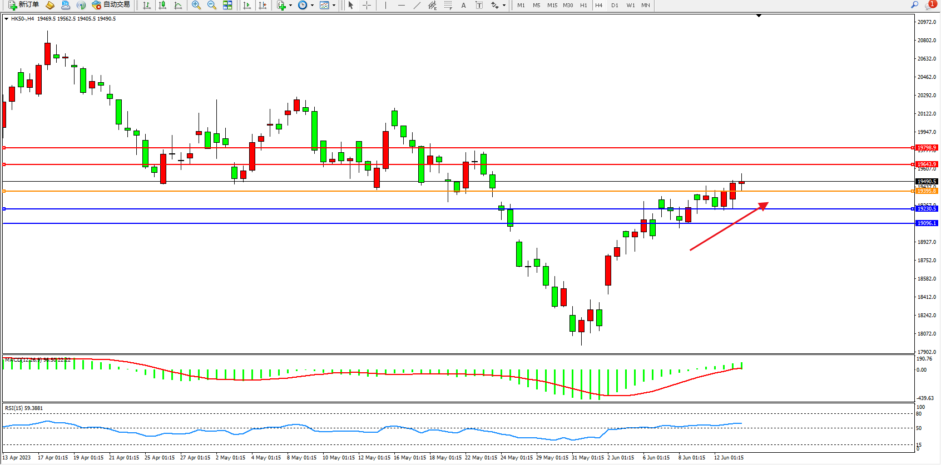Switch chart to candlestick mode

point(162,5)
